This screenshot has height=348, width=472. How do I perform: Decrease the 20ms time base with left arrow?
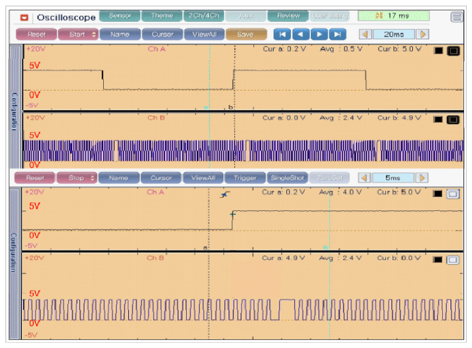(x=365, y=34)
